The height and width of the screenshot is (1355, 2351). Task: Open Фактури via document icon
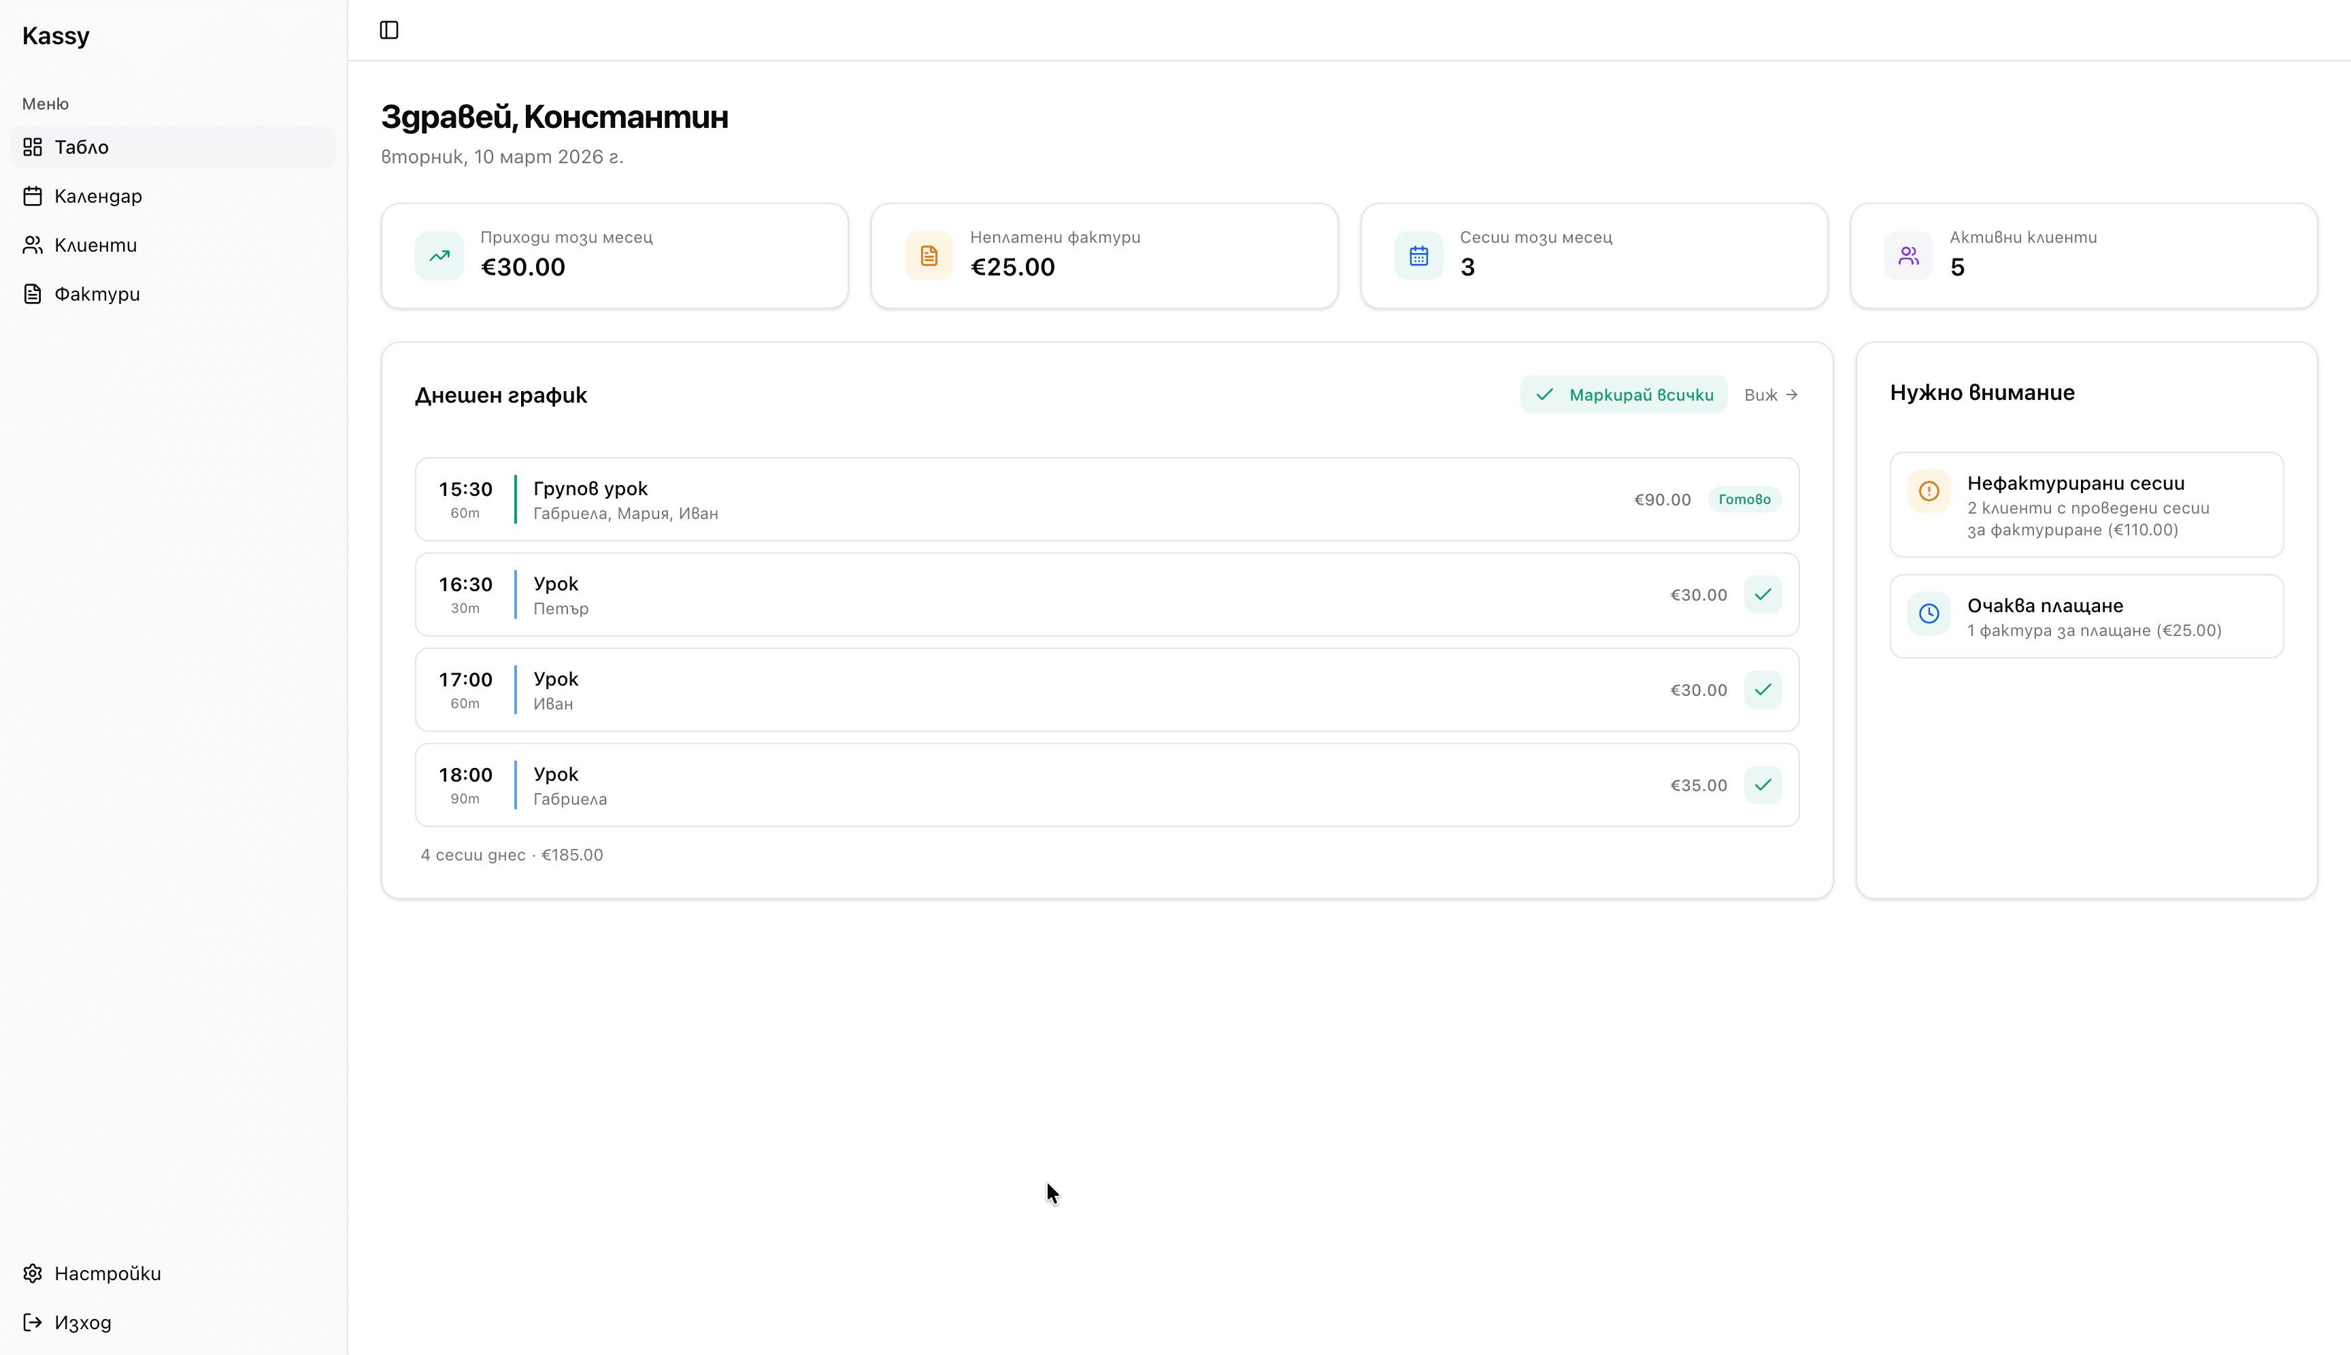pos(33,293)
